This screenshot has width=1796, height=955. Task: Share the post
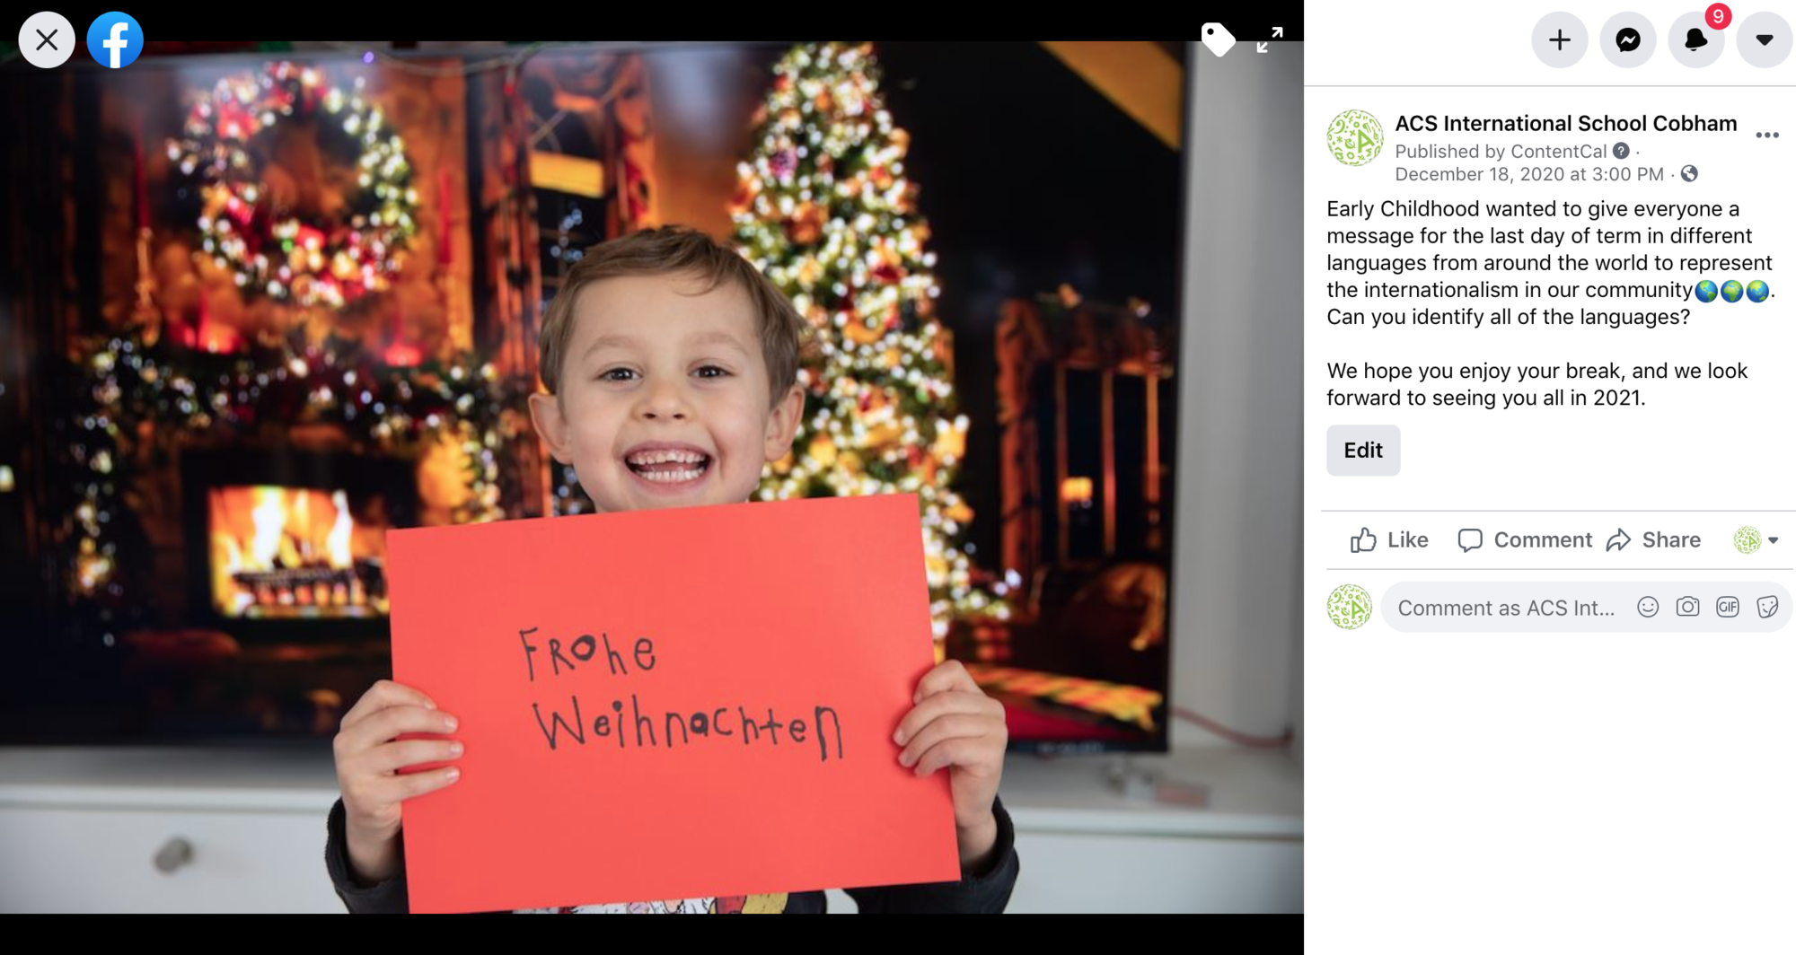point(1653,539)
